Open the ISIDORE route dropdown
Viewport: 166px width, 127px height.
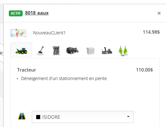coord(83,117)
